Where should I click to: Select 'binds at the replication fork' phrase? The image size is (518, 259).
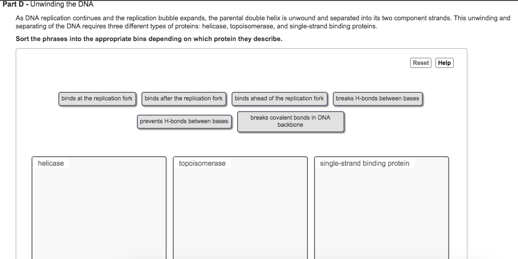coord(97,98)
